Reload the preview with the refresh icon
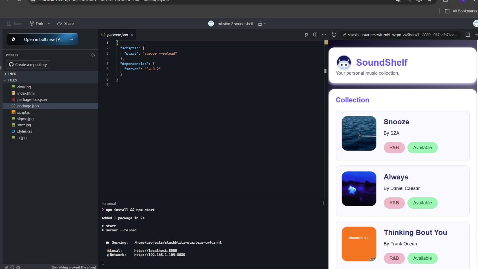Viewport: 478px width, 269px height. 334,35
